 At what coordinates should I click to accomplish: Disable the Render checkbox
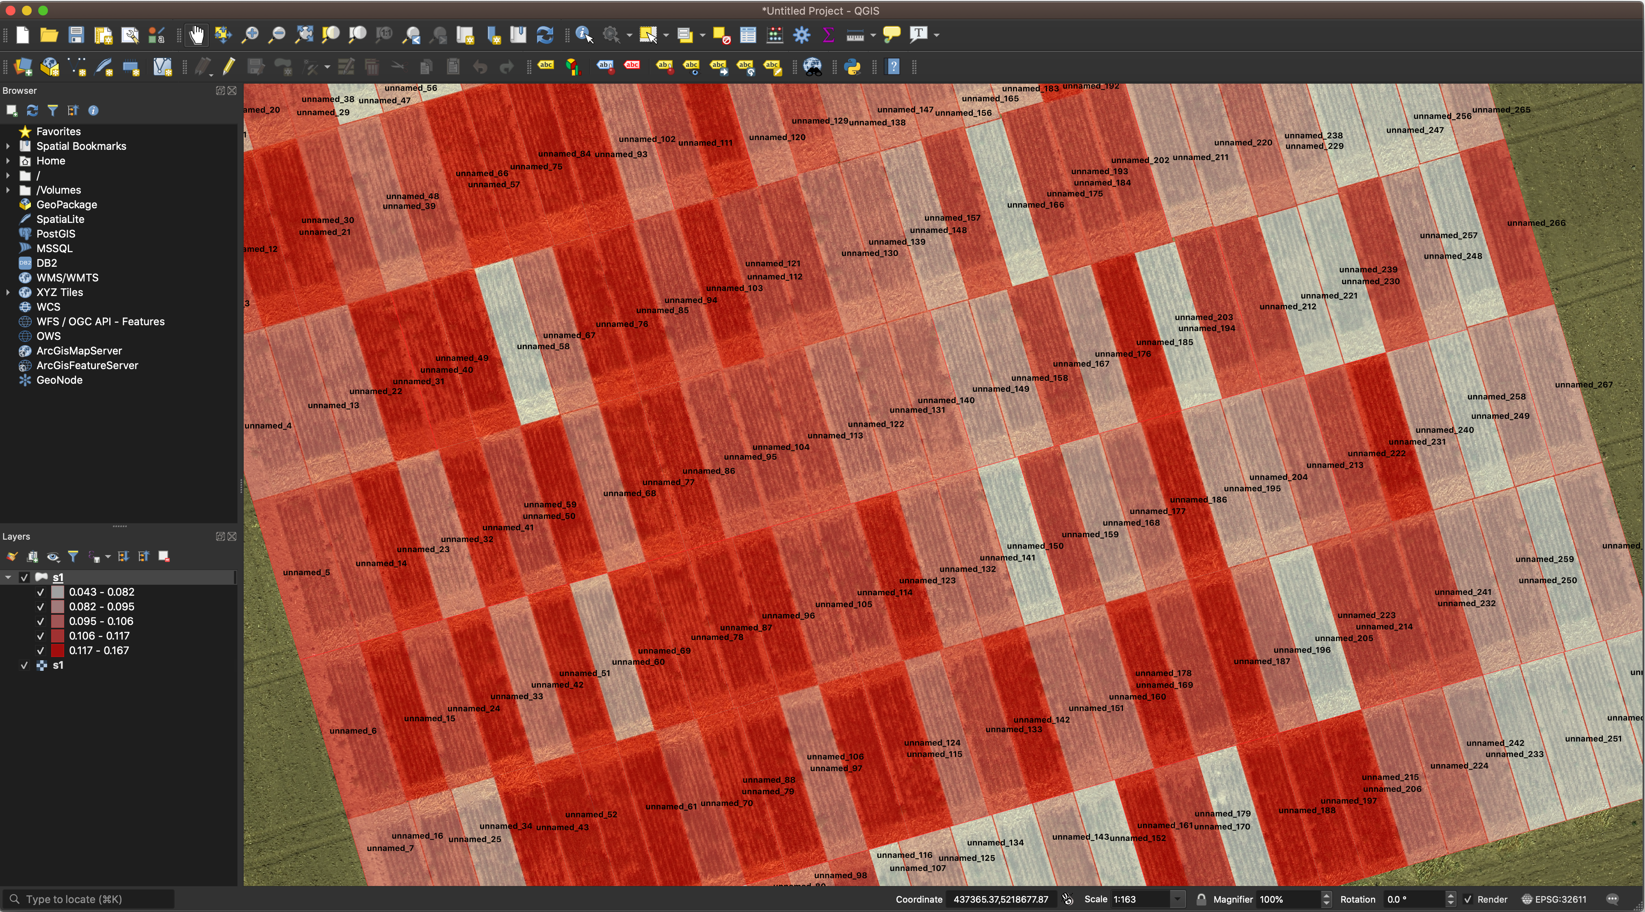1468,899
